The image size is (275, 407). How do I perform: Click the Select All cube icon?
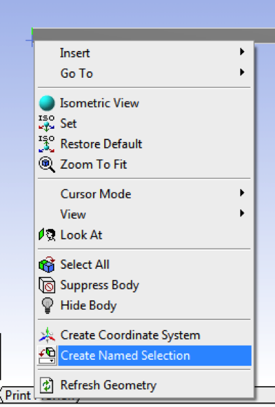[x=46, y=265]
